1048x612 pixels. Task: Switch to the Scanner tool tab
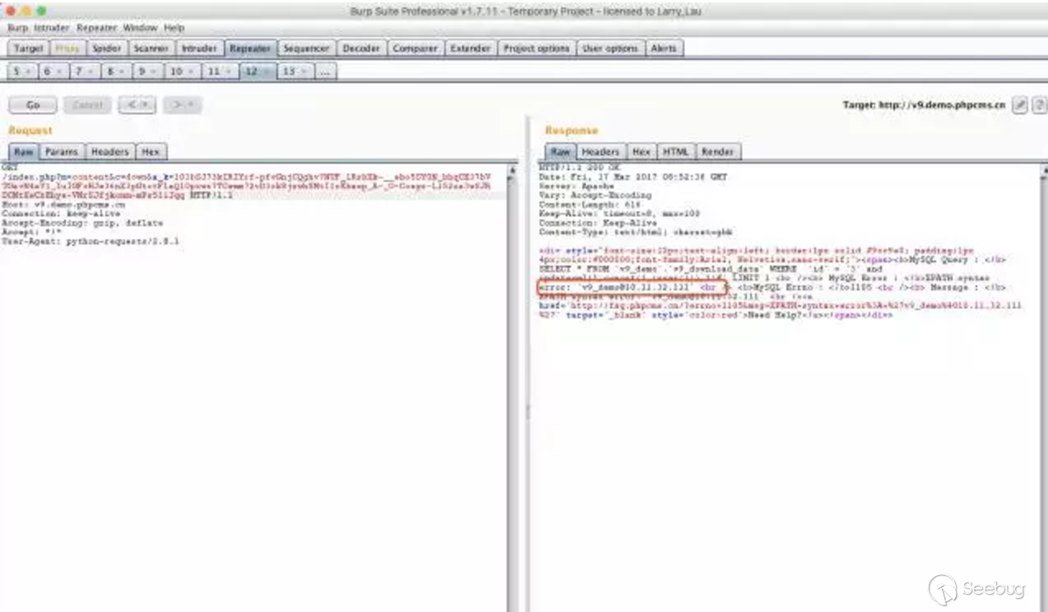[x=151, y=49]
